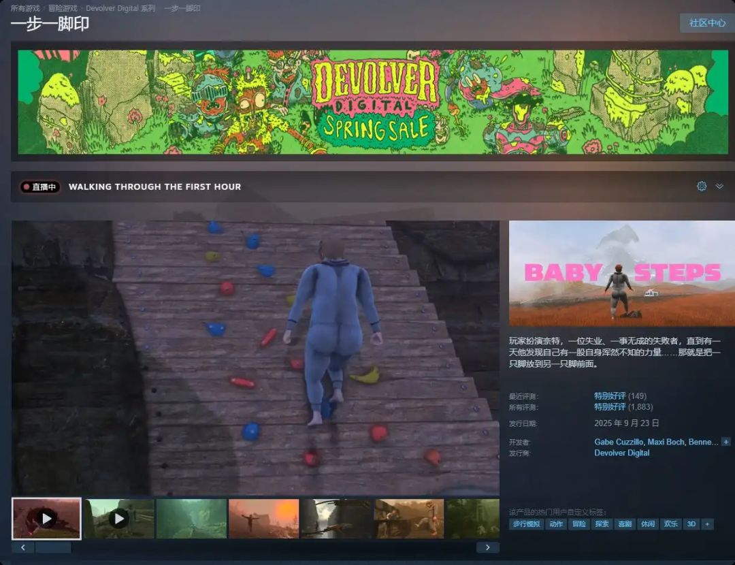Select the 3D tag
The height and width of the screenshot is (565, 735).
pos(691,523)
